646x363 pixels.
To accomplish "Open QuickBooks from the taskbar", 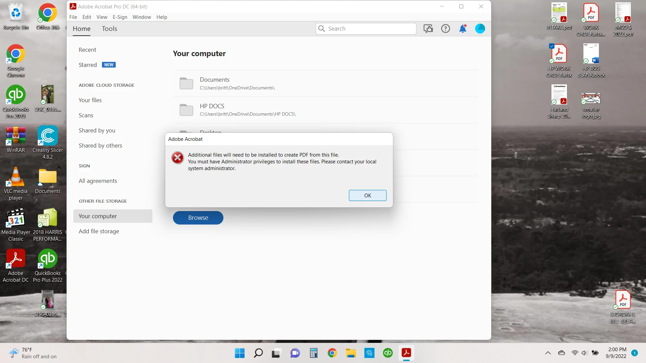I will pyautogui.click(x=388, y=353).
